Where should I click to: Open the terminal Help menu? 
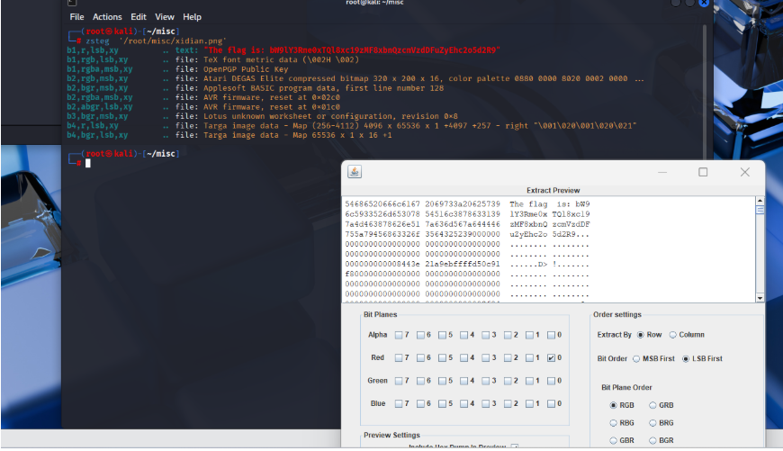192,17
